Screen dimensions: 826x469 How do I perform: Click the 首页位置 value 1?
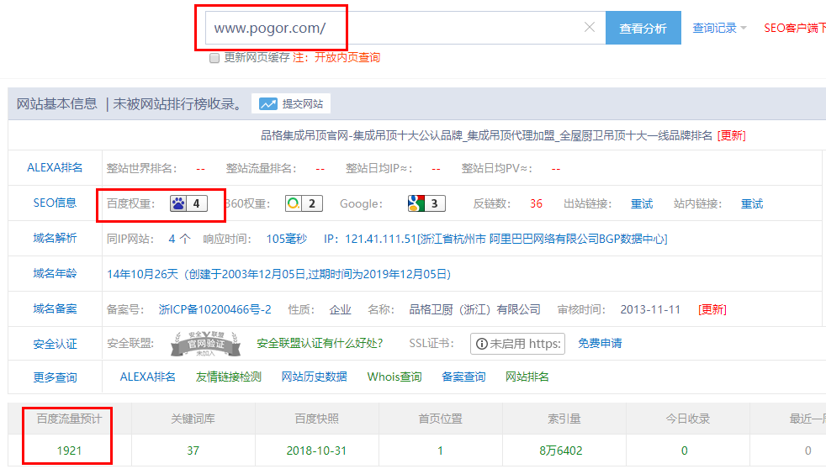click(x=441, y=451)
